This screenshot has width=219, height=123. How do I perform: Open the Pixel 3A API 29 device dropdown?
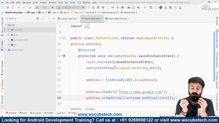tap(70, 8)
